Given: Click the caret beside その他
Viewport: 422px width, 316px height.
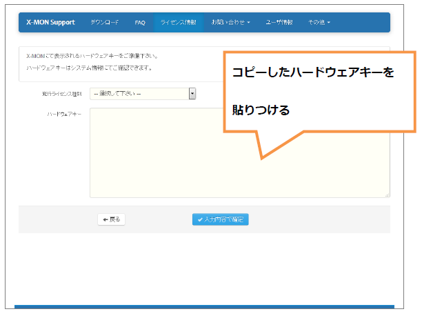Looking at the screenshot, I should coord(329,23).
